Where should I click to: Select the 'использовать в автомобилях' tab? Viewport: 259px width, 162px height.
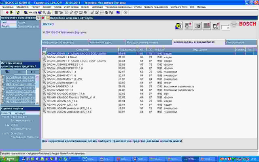click(x=199, y=42)
